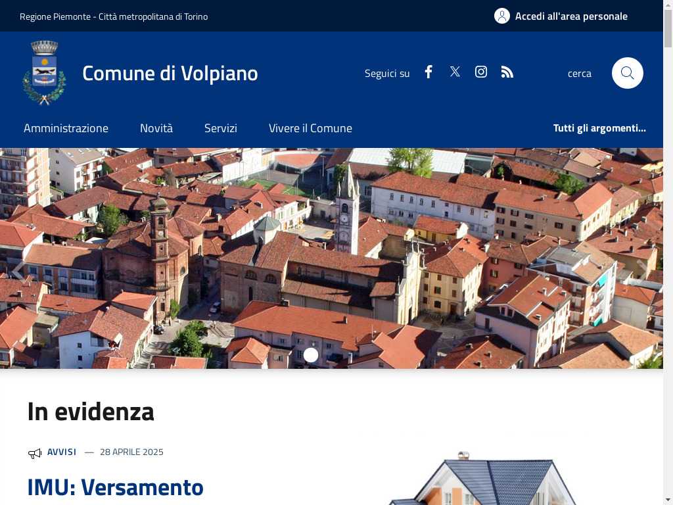Image resolution: width=673 pixels, height=505 pixels.
Task: Click the magnifying glass search button
Action: (627, 73)
